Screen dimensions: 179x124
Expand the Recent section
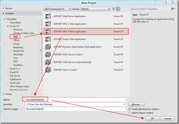(3, 8)
